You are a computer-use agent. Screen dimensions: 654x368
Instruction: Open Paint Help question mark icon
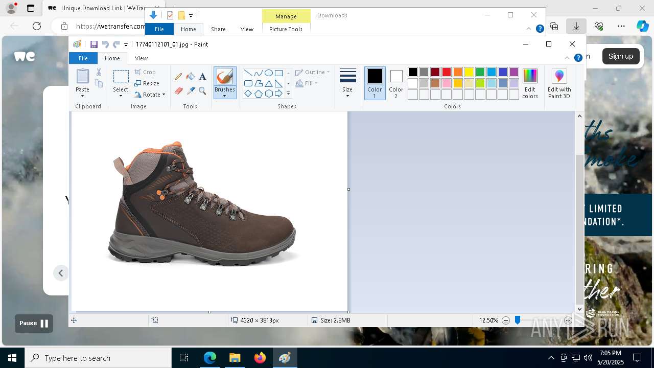pyautogui.click(x=578, y=58)
